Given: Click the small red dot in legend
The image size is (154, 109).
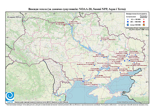Looking at the screenshot, I should pyautogui.click(x=144, y=19).
